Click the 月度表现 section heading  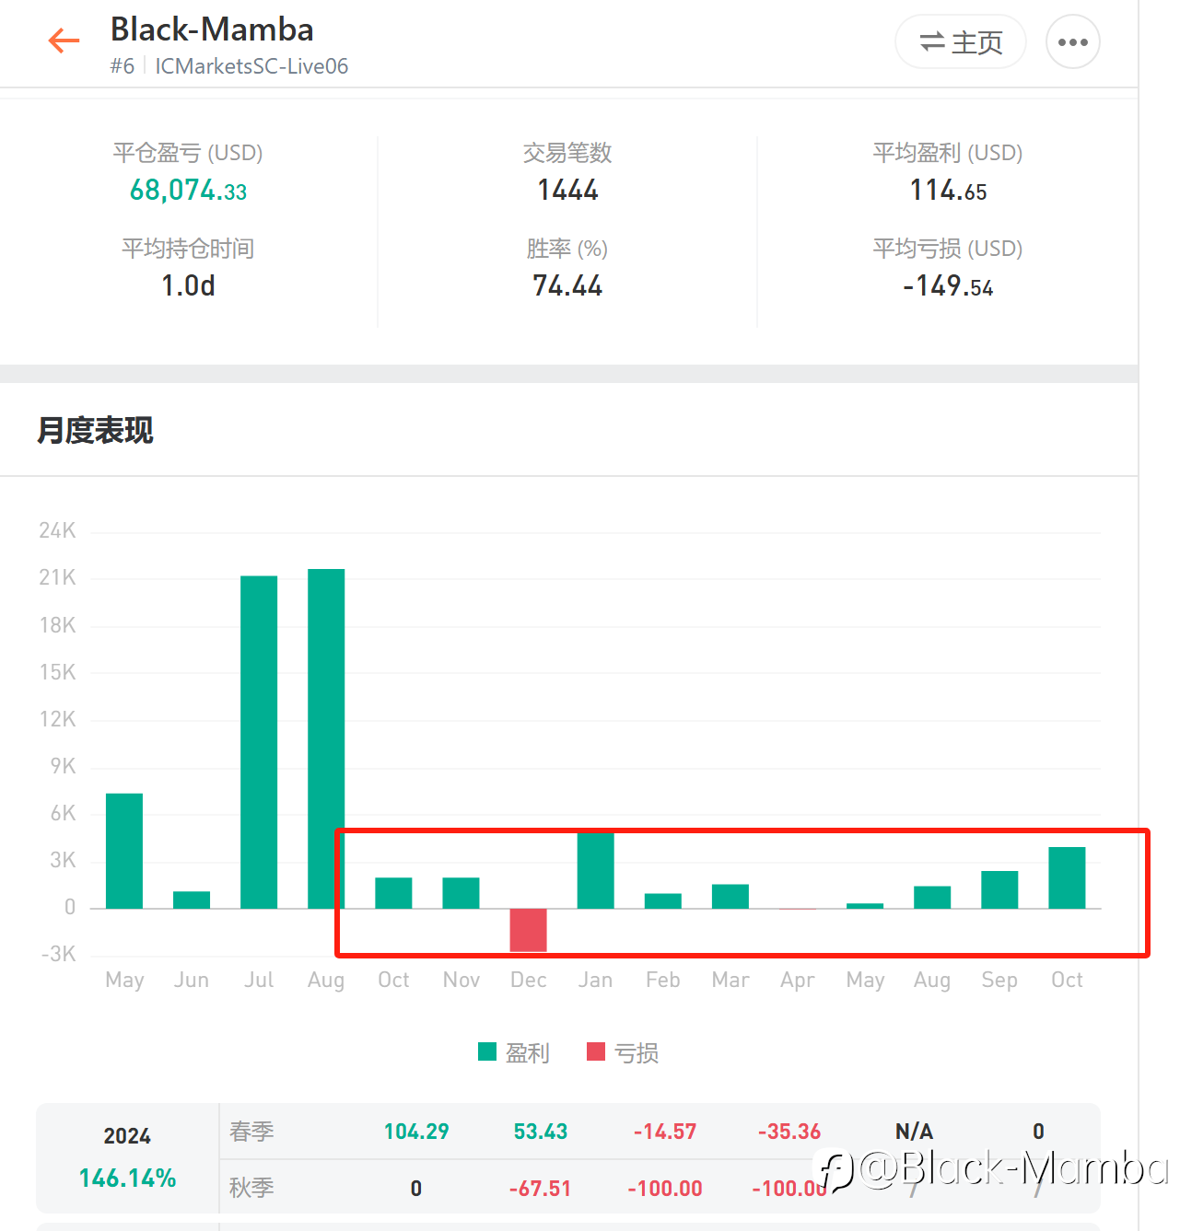click(x=95, y=430)
